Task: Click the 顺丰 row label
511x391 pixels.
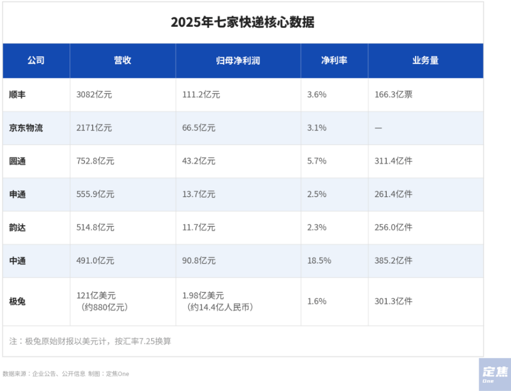Action: (18, 95)
